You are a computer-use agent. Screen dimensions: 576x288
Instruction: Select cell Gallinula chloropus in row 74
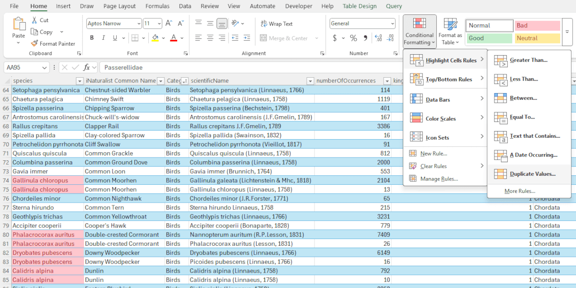[x=48, y=180]
